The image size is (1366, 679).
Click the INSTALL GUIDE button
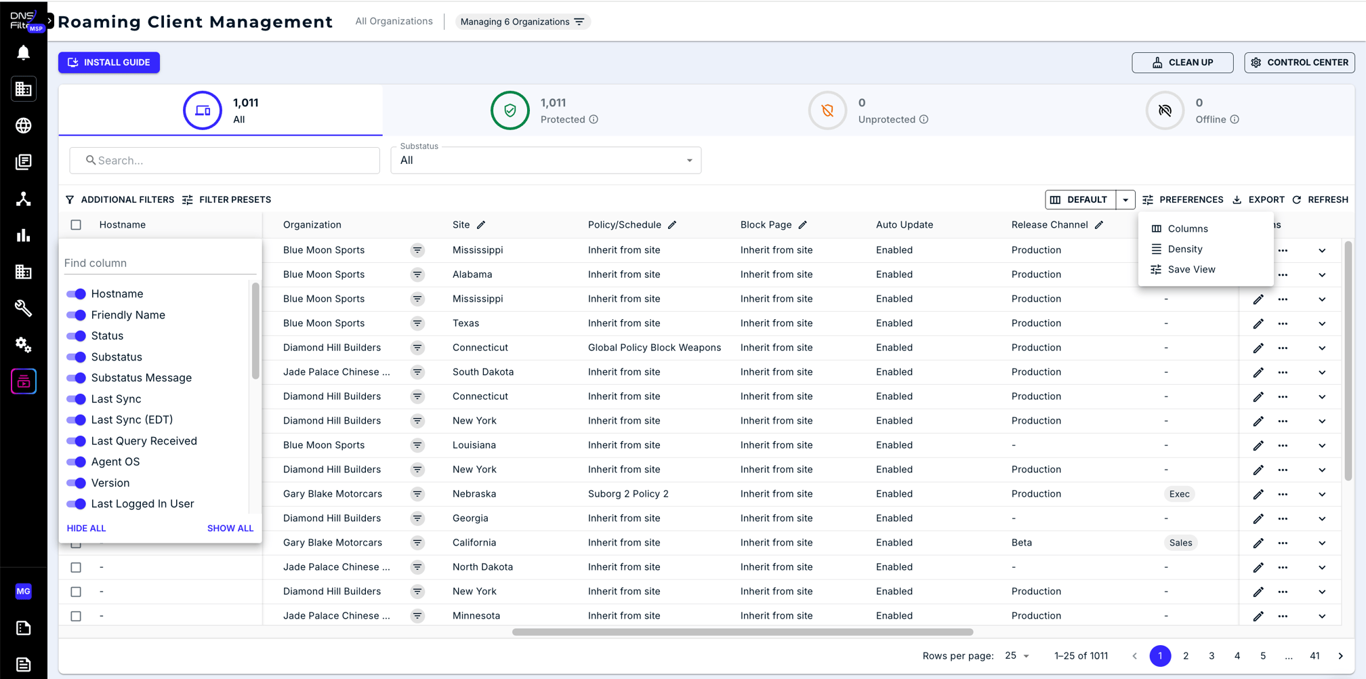(108, 62)
